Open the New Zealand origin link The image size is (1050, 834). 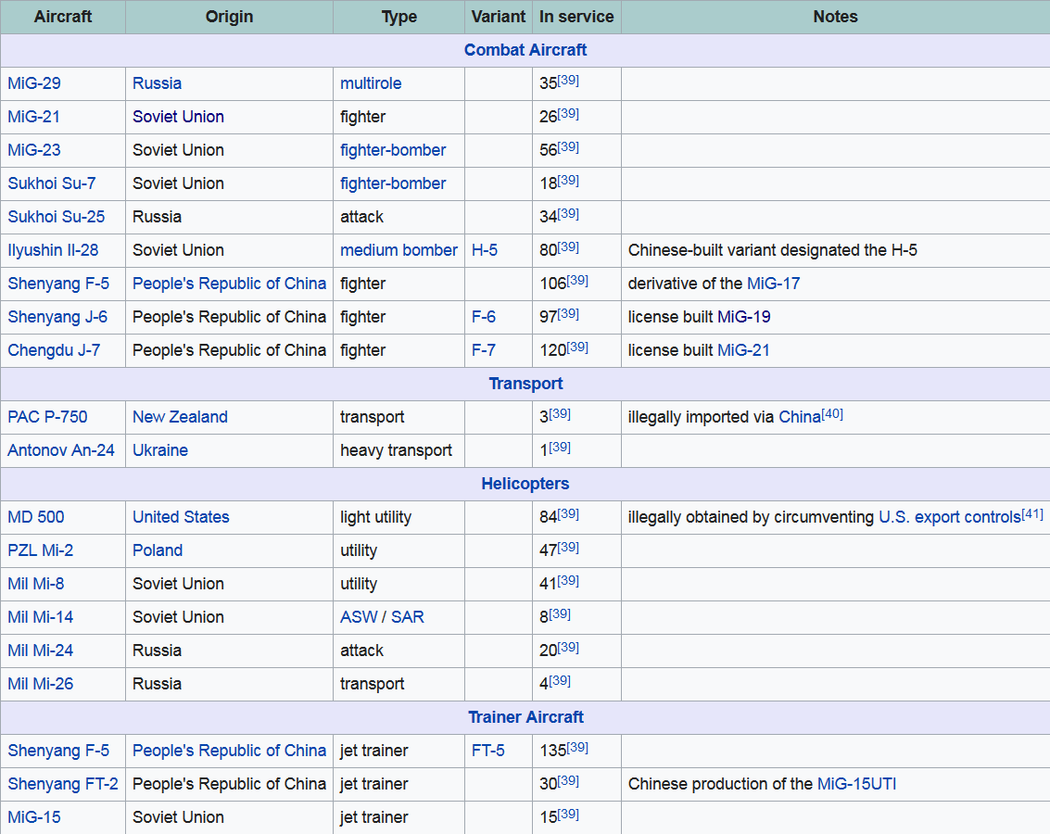click(180, 417)
